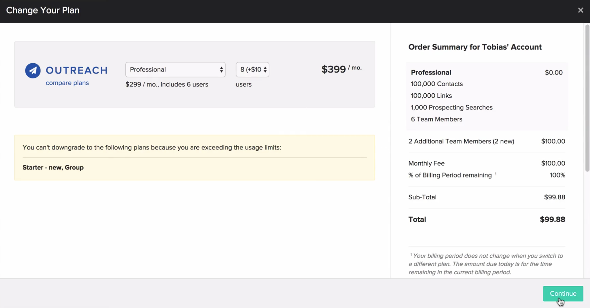
Task: Click the 100% billing period value
Action: coord(557,175)
